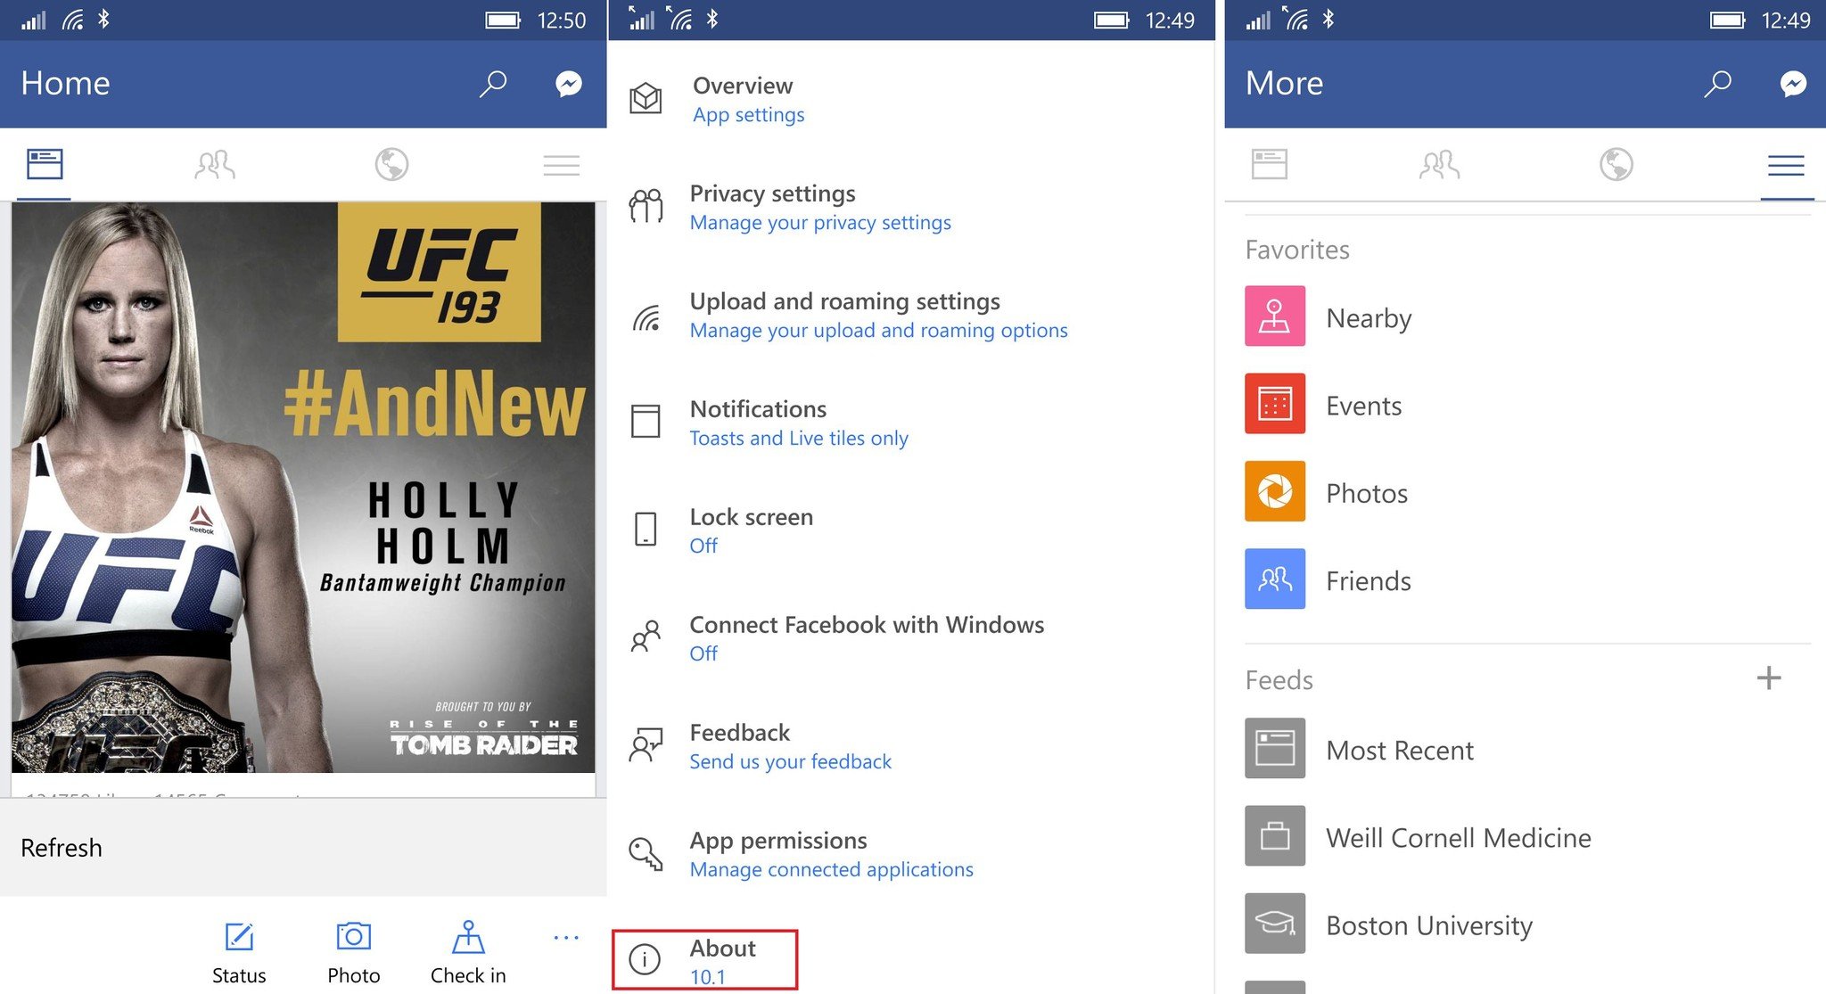Tap the Check in location icon
This screenshot has height=994, width=1826.
click(x=468, y=937)
